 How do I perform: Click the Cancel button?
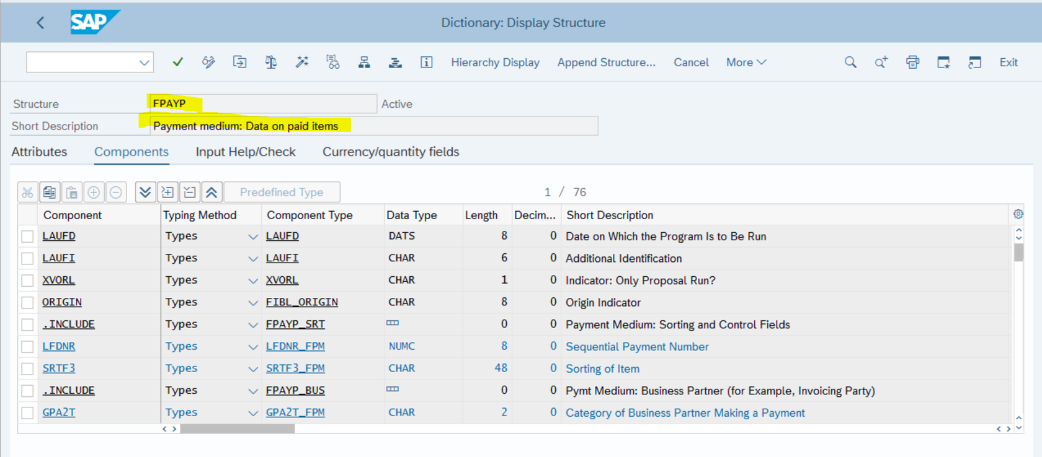click(691, 62)
